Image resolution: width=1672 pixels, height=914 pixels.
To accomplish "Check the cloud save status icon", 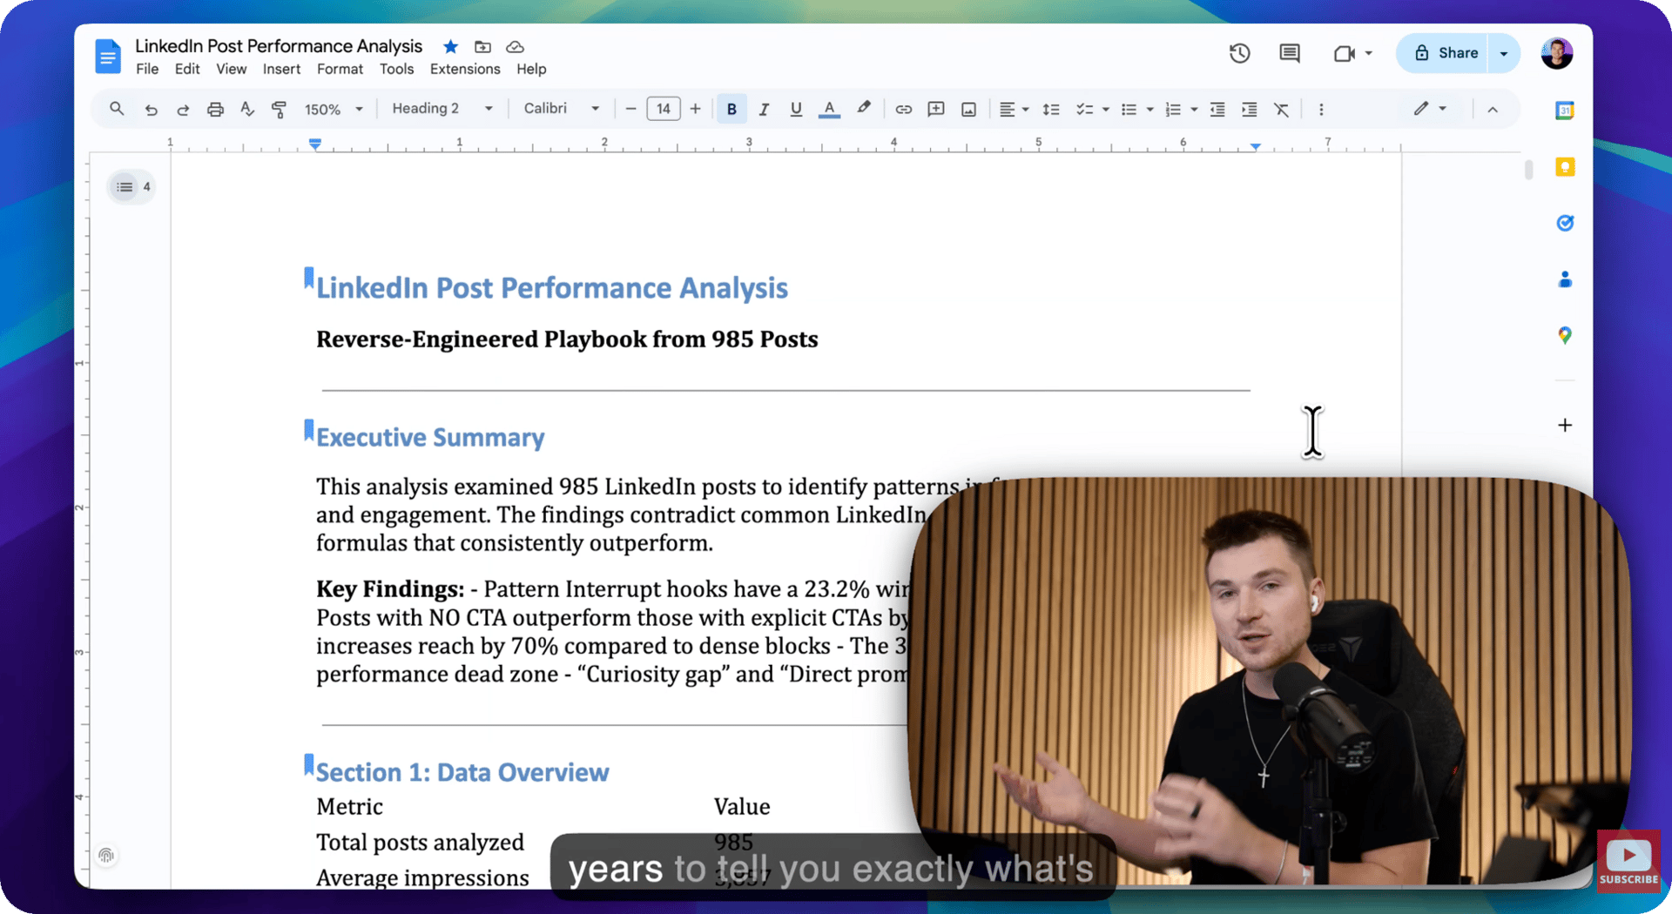I will point(515,46).
